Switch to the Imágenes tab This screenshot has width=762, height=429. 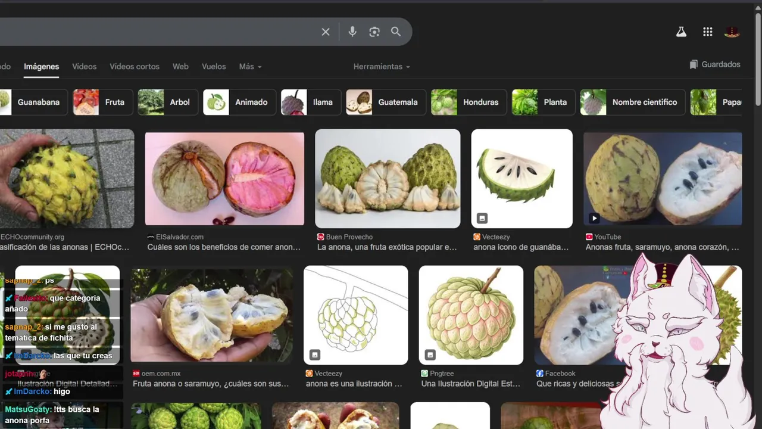click(41, 67)
